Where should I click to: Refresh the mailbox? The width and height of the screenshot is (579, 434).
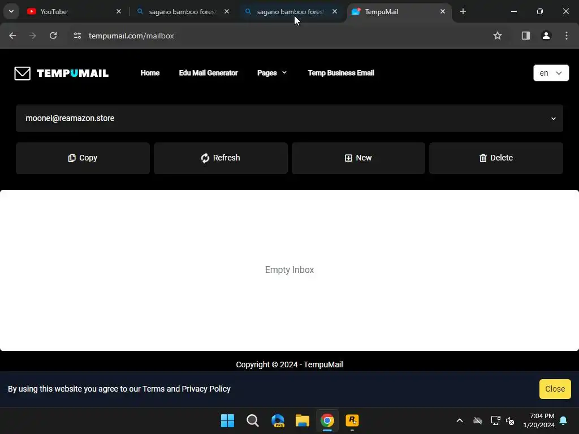(x=221, y=158)
